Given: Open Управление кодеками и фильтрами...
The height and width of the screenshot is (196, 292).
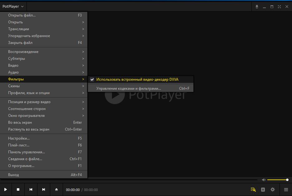Looking at the screenshot, I should (x=129, y=88).
